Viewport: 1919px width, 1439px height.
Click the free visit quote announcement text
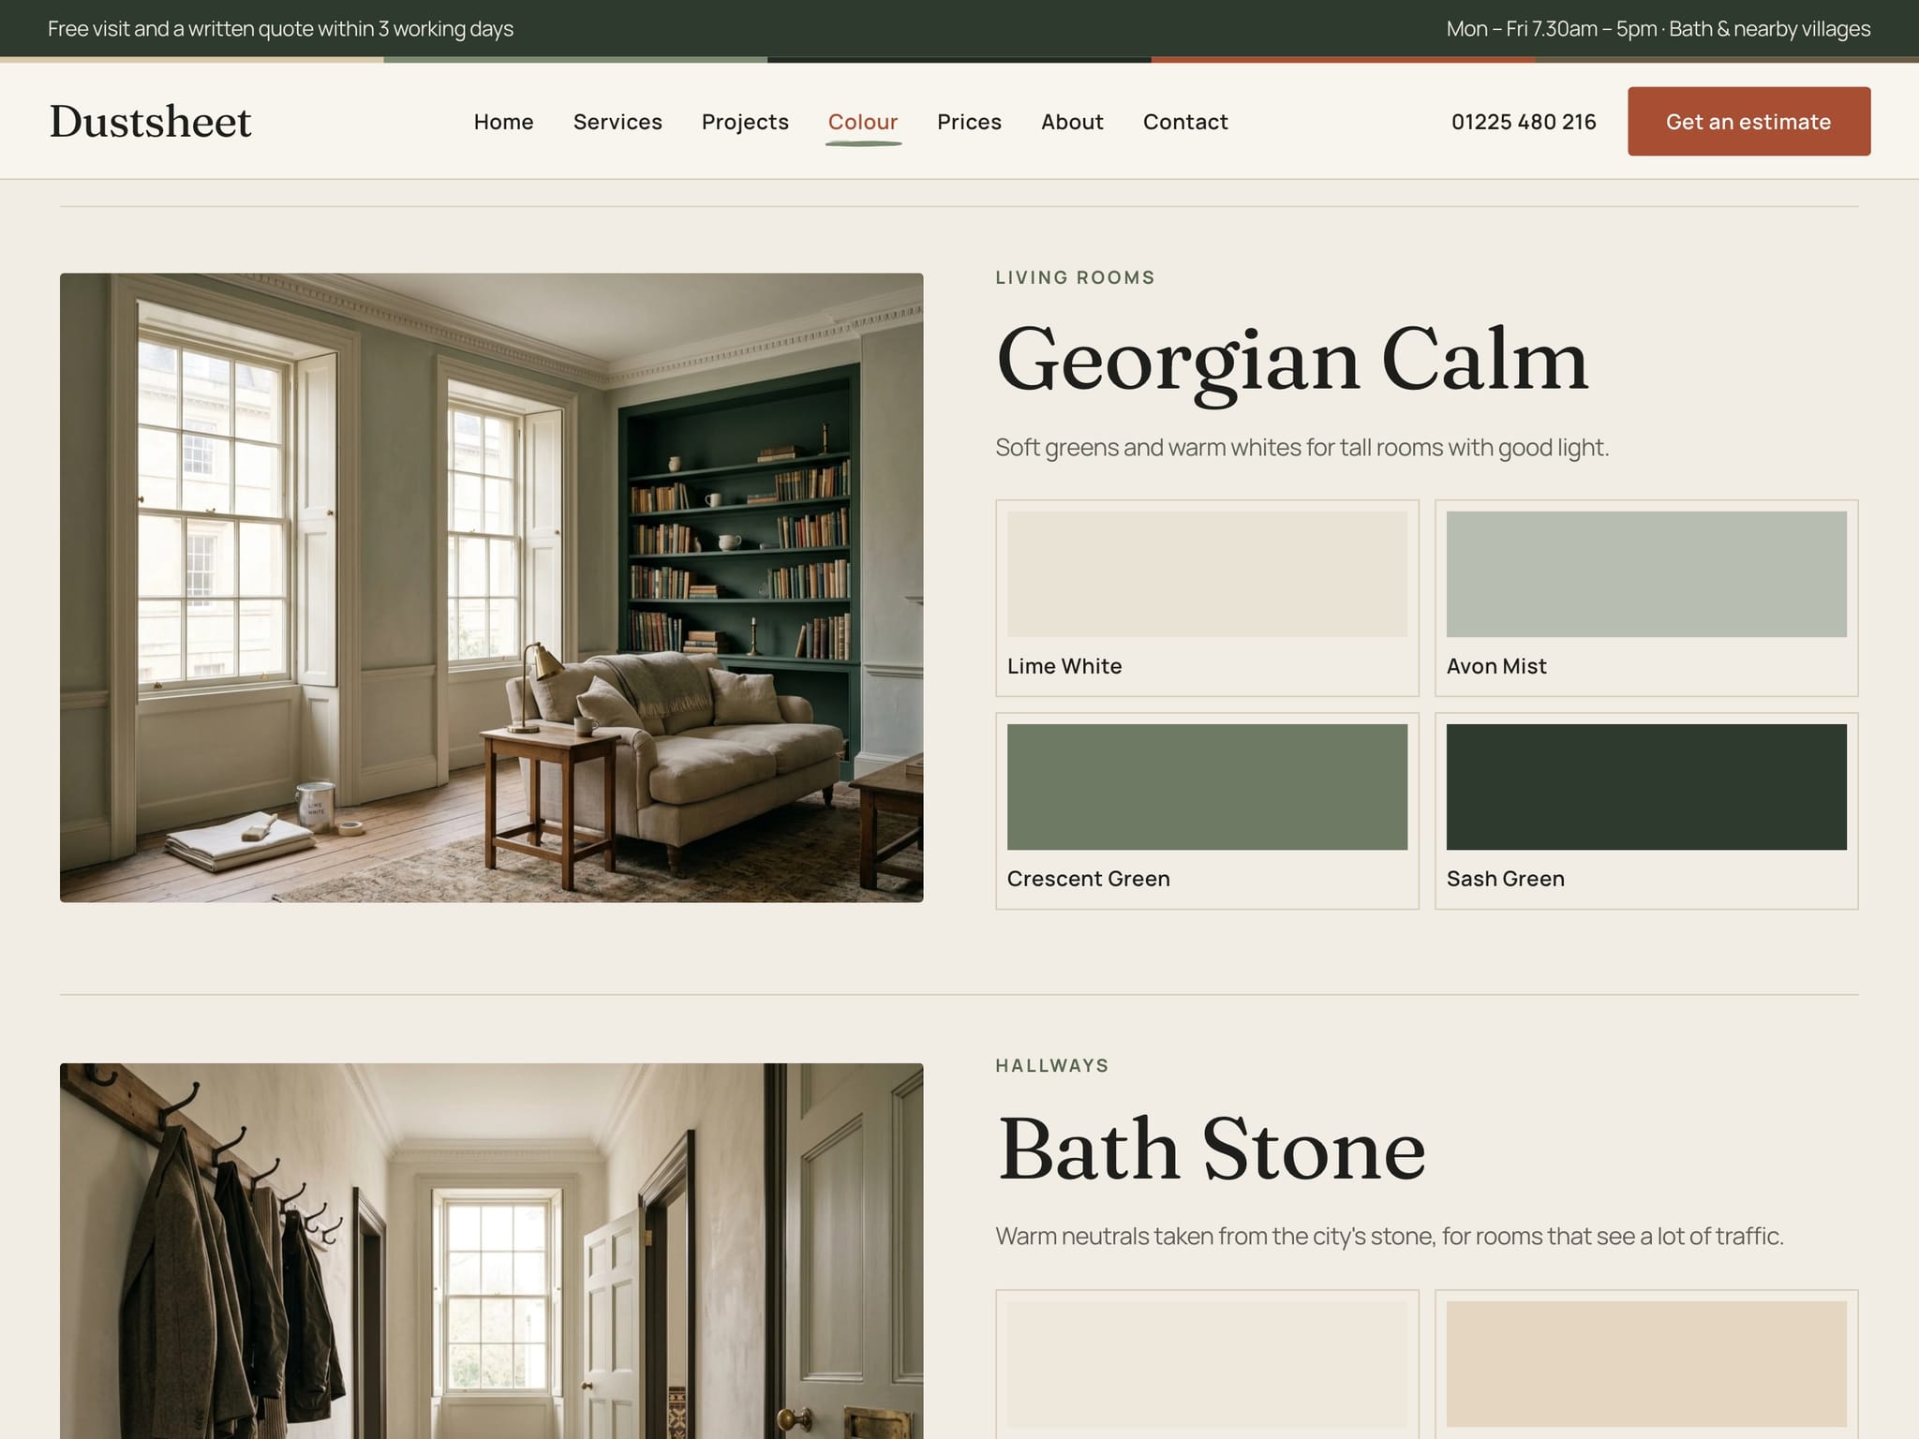coord(280,29)
